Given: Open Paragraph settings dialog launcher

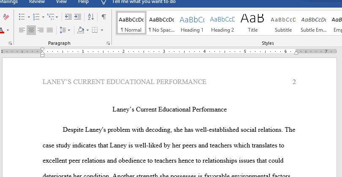Looking at the screenshot, I should point(109,43).
